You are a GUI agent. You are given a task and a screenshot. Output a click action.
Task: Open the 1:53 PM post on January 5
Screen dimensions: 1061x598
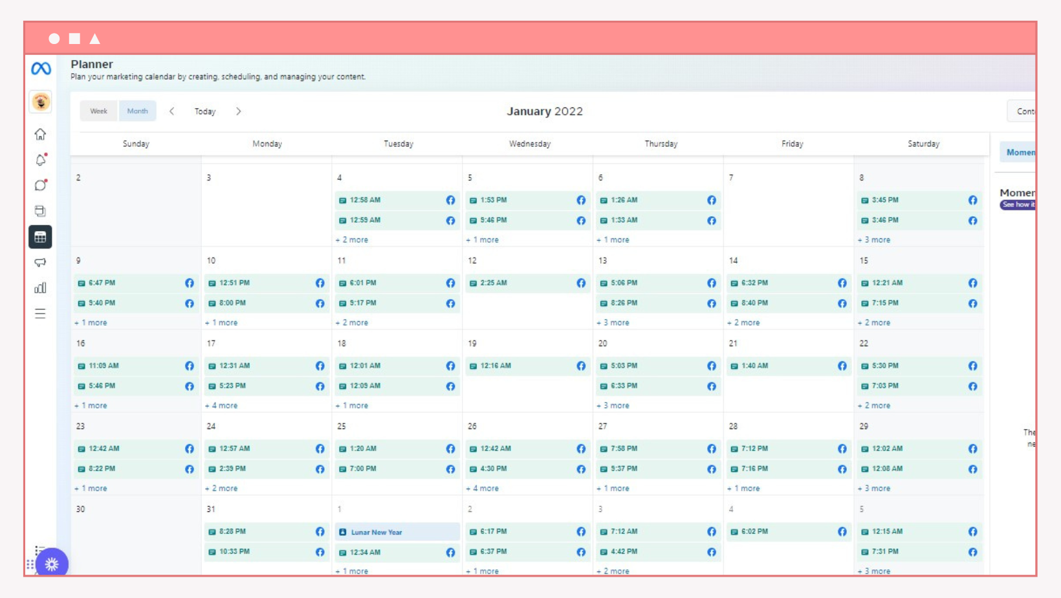point(527,201)
